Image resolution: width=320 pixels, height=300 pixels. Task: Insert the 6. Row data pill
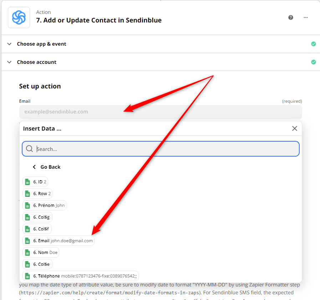click(x=37, y=194)
